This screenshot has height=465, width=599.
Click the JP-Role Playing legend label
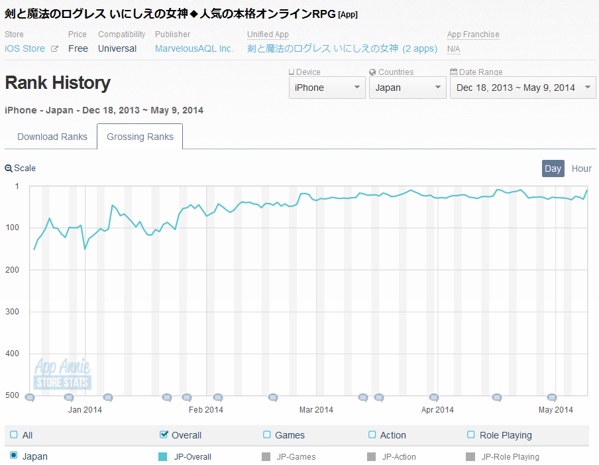point(510,457)
